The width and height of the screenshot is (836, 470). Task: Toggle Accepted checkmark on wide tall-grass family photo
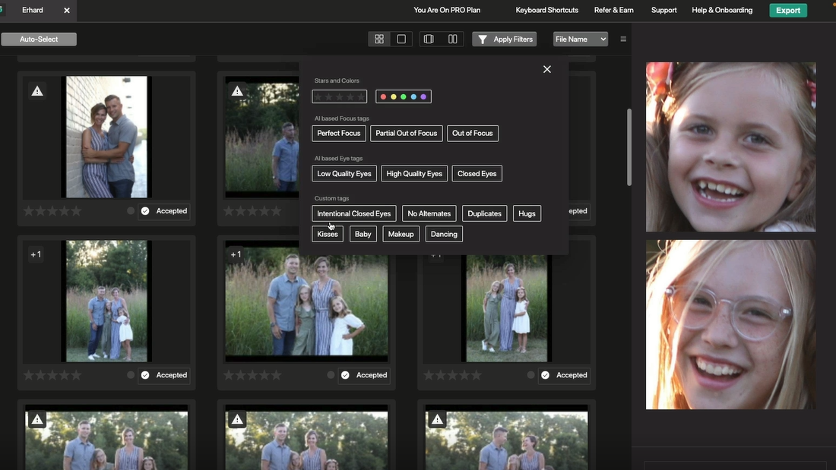click(345, 375)
